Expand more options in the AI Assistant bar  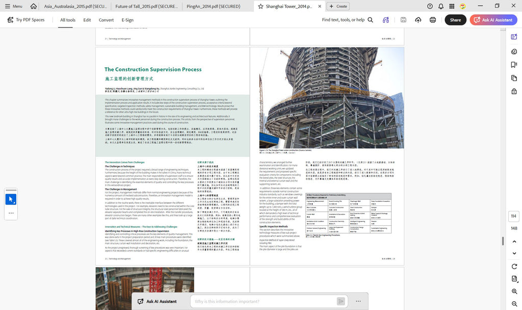point(358,301)
